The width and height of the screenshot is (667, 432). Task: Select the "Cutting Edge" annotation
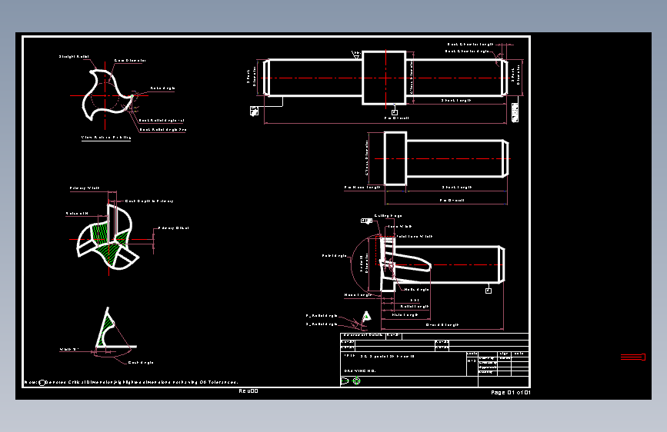tap(388, 215)
